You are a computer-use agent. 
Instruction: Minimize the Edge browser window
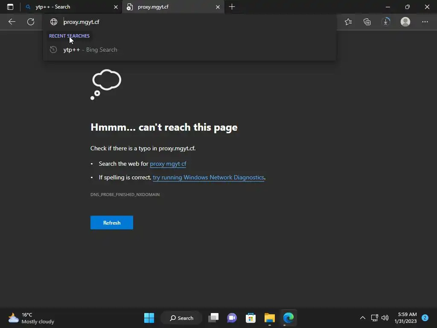tap(387, 7)
